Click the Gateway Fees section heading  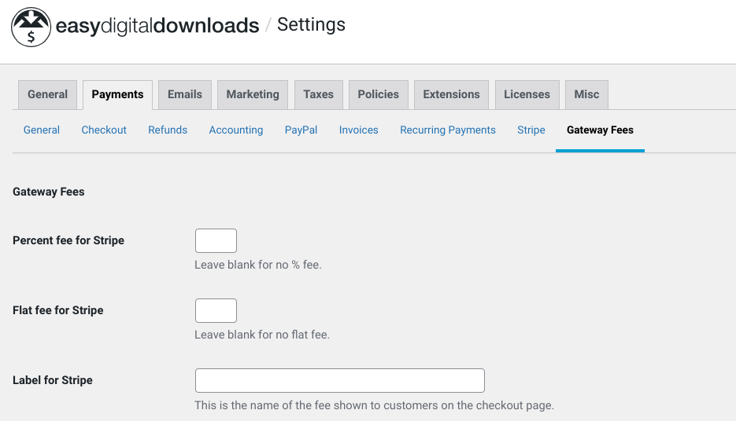click(48, 192)
